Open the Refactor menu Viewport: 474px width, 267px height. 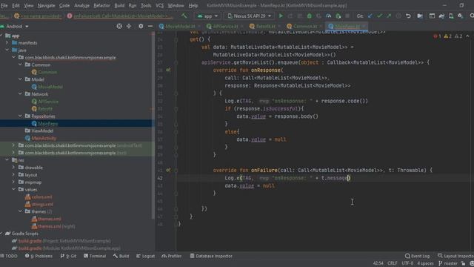pyautogui.click(x=102, y=5)
